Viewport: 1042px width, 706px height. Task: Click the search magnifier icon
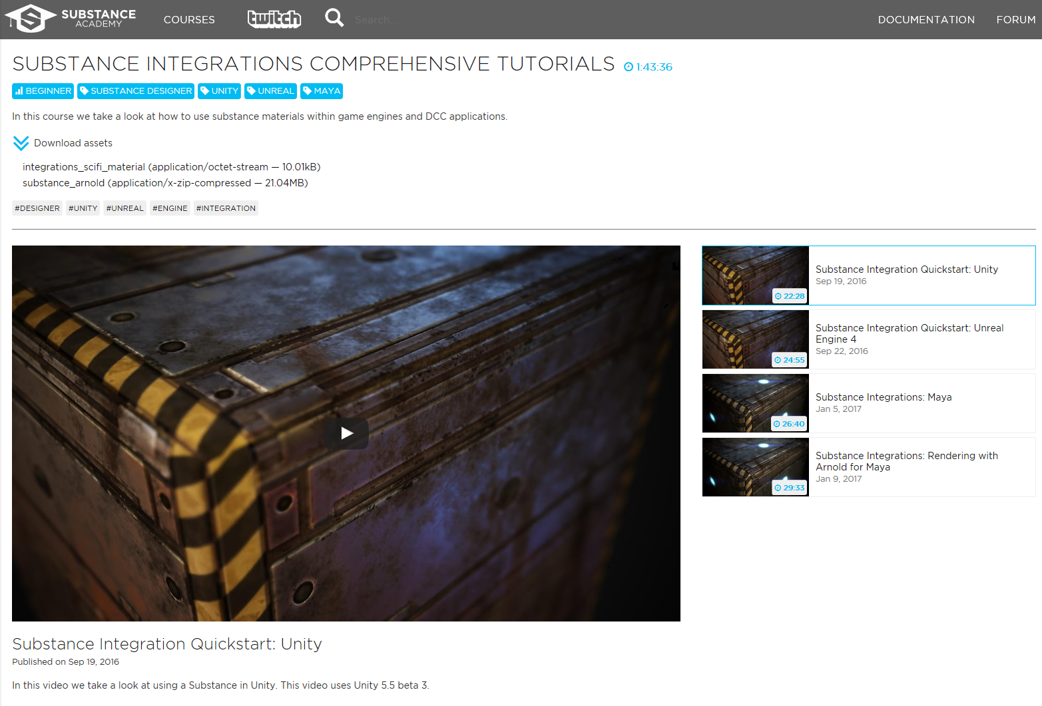pos(334,17)
